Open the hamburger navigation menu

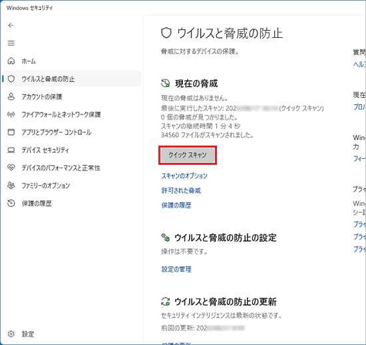pos(11,43)
